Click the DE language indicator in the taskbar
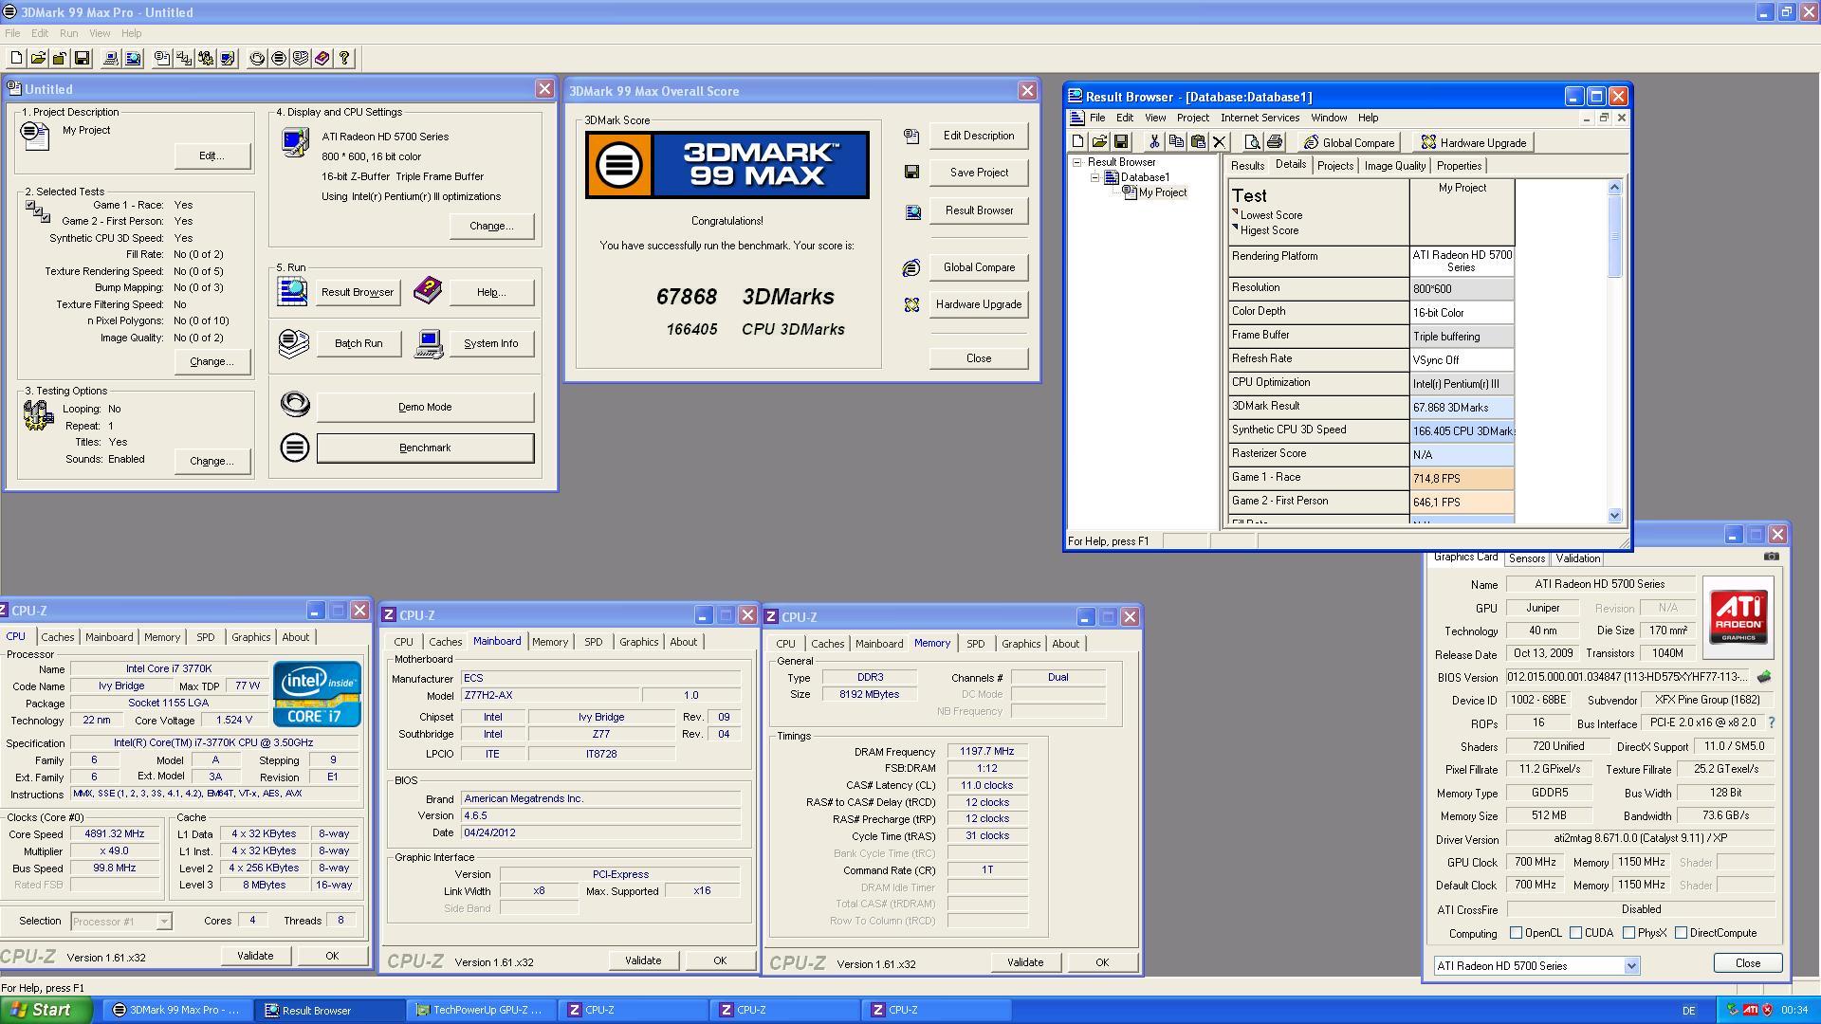The image size is (1821, 1024). click(1687, 1011)
